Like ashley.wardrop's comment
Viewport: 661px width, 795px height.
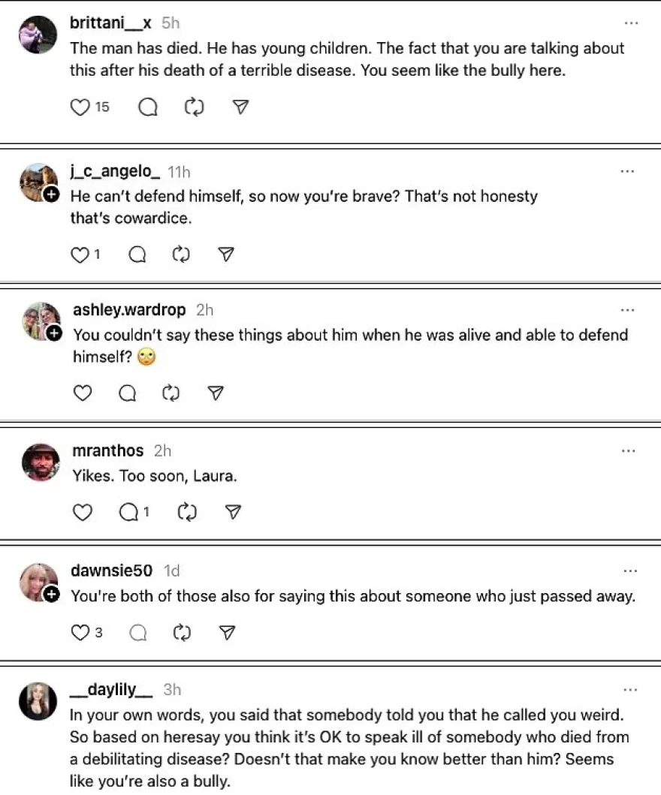click(82, 393)
